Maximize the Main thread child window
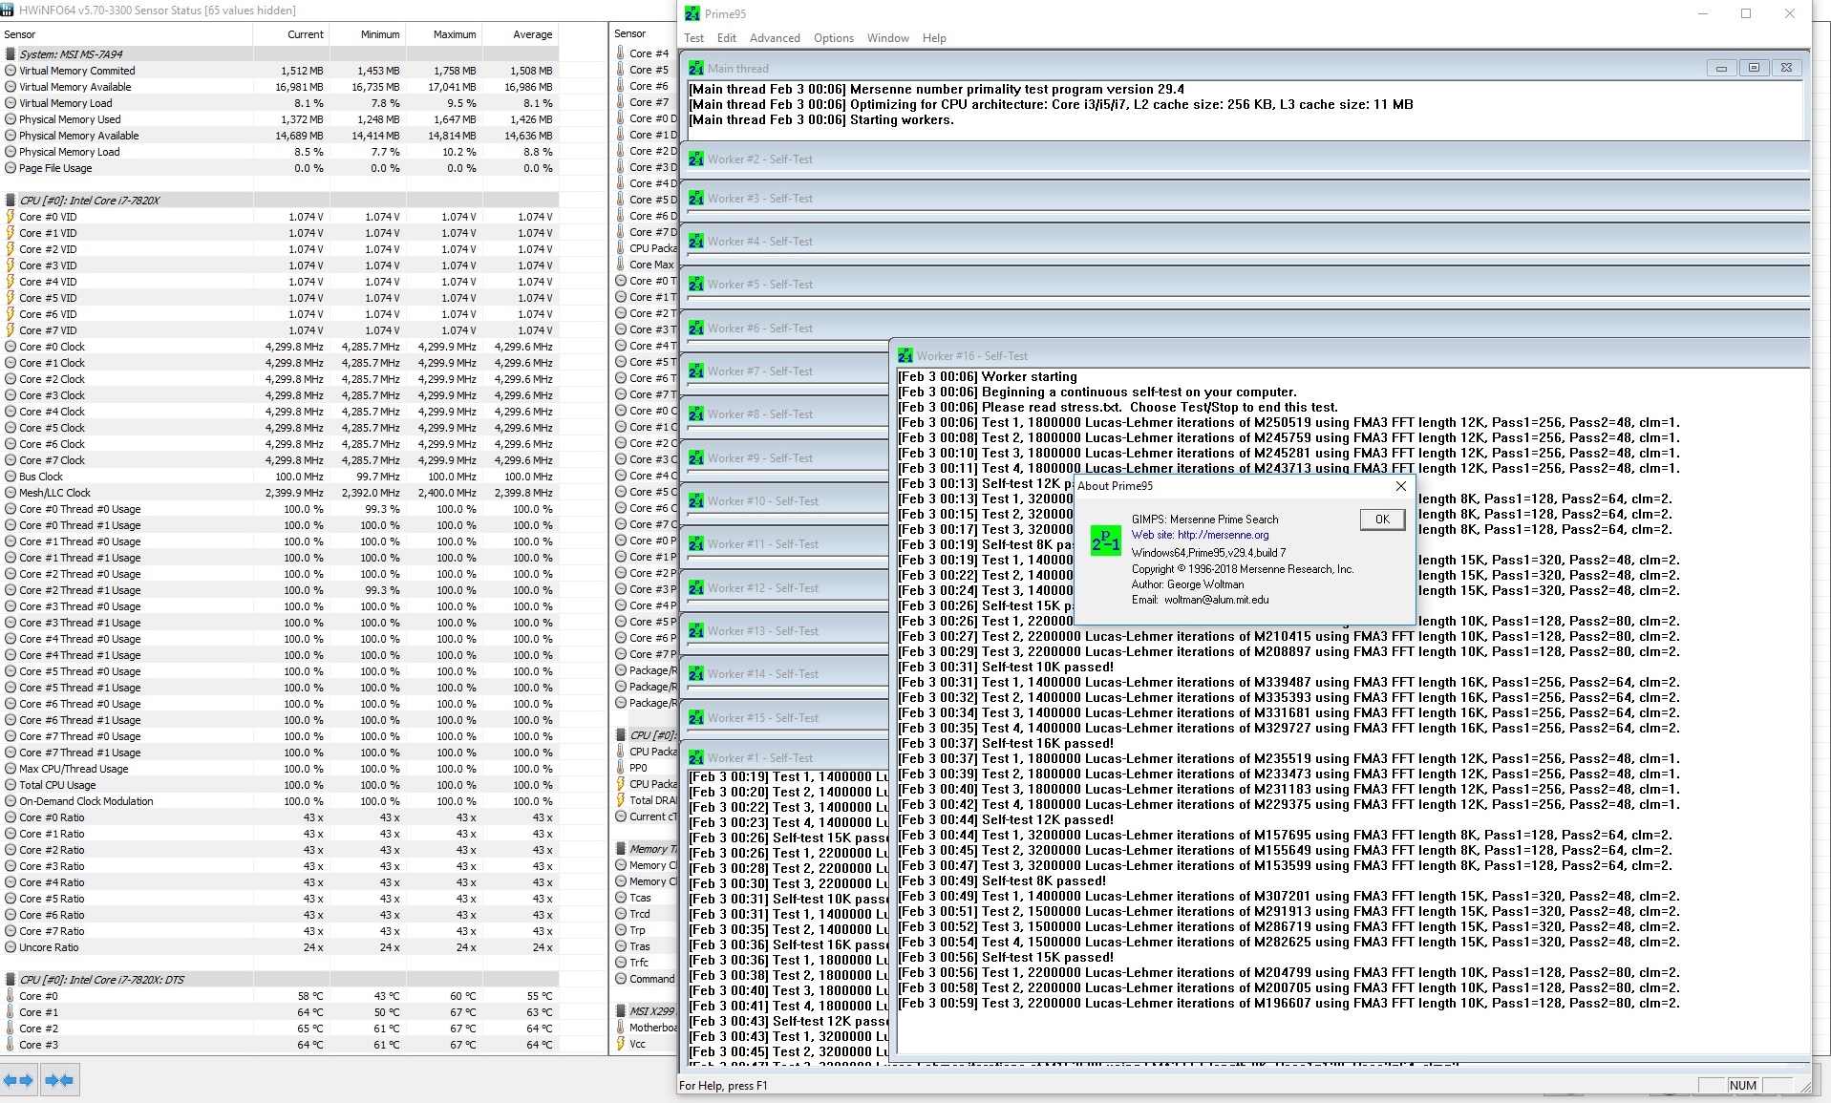The width and height of the screenshot is (1831, 1103). (1754, 69)
